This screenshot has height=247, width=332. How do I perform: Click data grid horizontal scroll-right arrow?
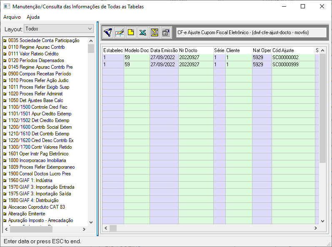(316, 228)
